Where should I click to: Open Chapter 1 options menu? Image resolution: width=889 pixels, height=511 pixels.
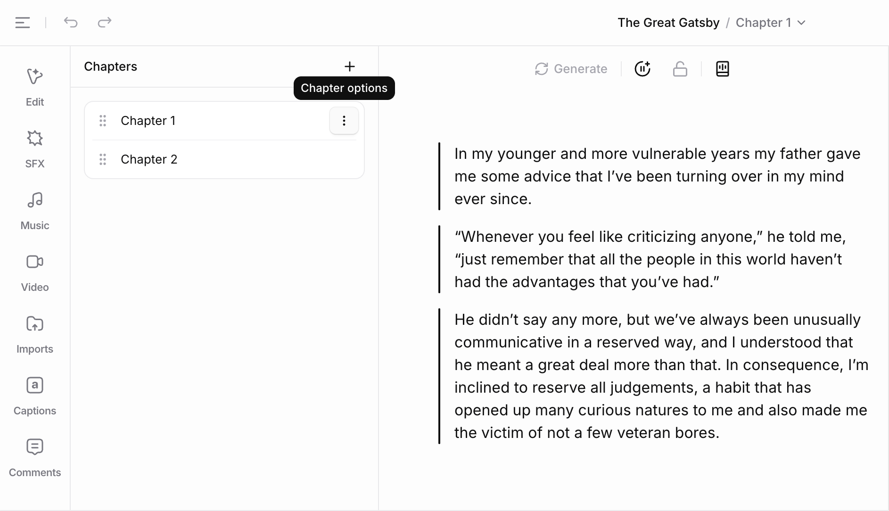point(344,121)
